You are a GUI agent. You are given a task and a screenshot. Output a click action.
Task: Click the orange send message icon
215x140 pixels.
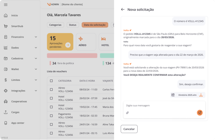pos(200,113)
